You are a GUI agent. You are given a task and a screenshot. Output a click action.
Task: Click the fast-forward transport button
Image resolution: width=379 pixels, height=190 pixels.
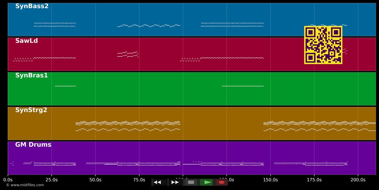[175, 182]
